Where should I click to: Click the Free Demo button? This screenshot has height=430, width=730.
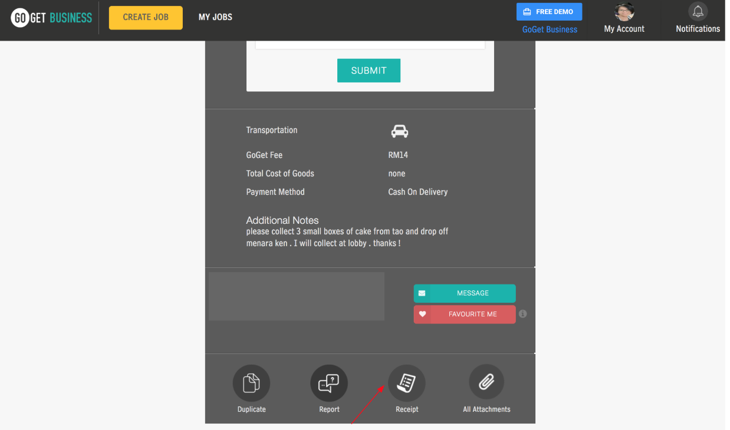point(549,12)
